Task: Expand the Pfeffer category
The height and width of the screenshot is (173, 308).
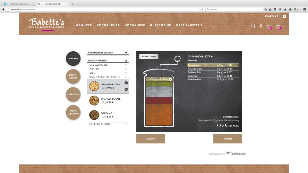Action: tap(108, 69)
